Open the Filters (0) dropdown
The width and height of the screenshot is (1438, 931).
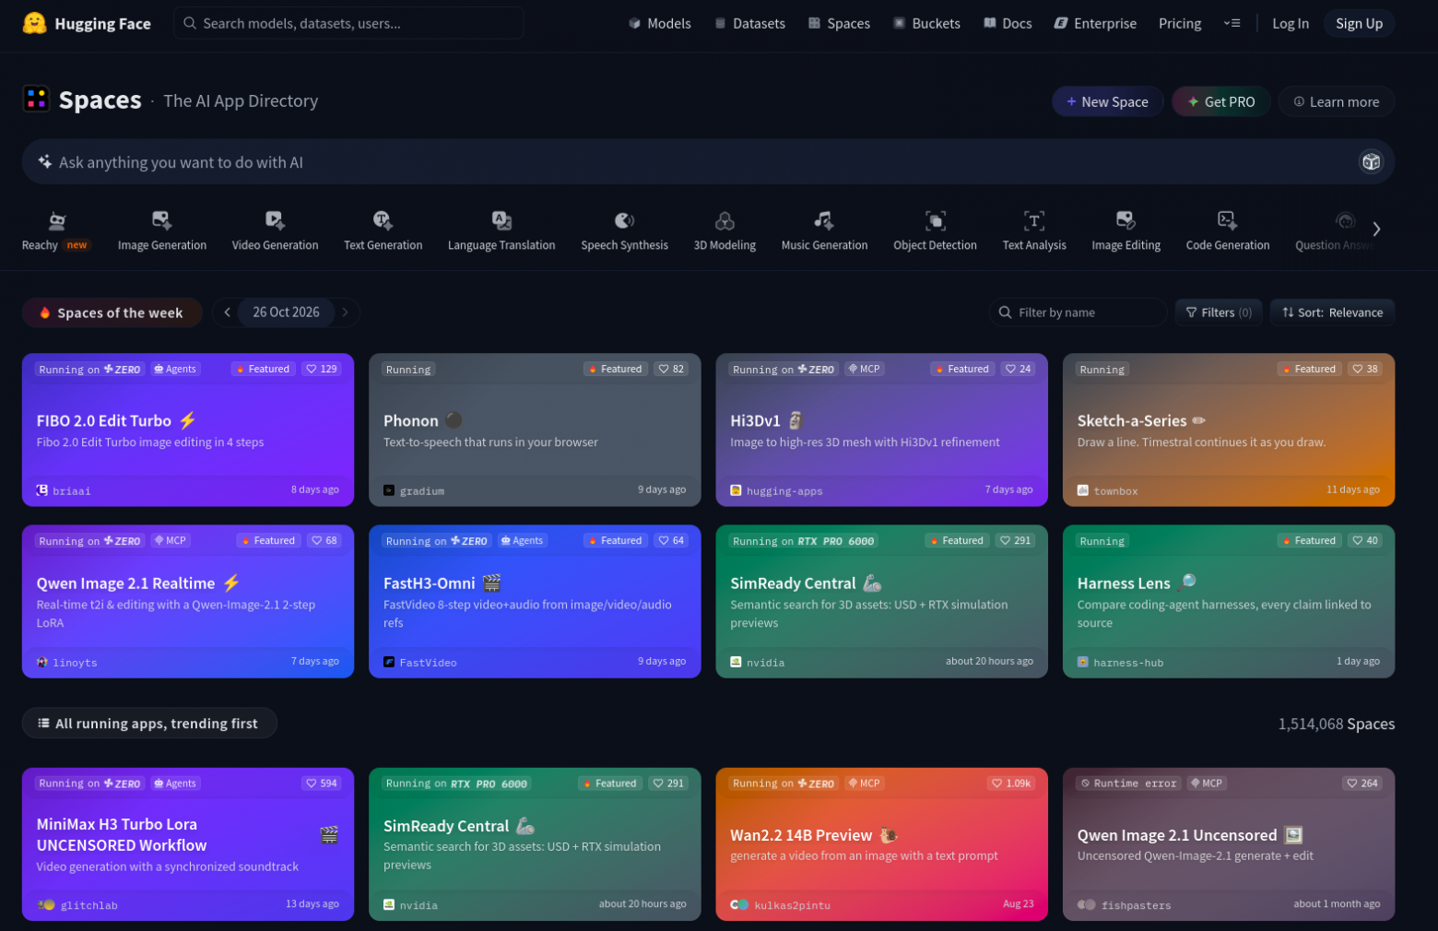(x=1219, y=312)
